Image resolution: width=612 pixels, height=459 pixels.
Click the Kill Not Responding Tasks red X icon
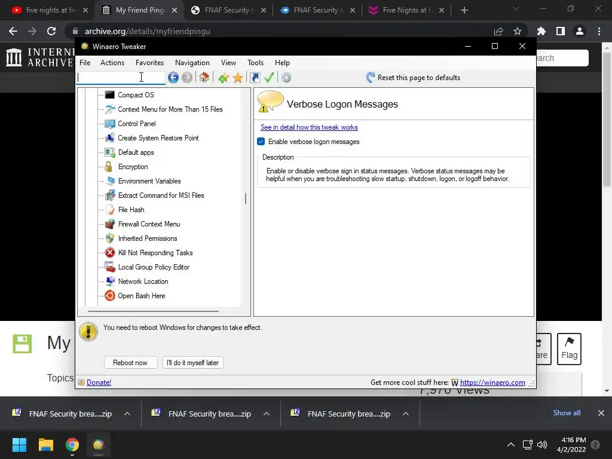(x=110, y=253)
